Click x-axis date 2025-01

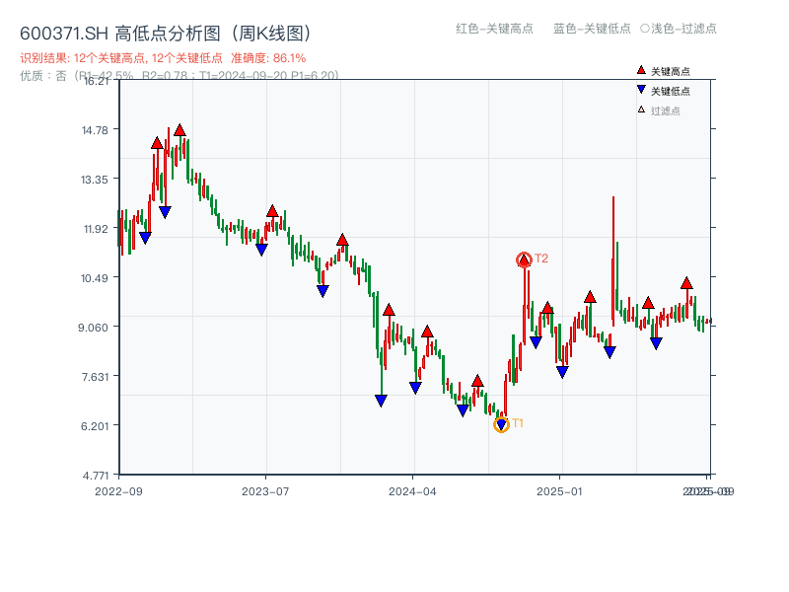(559, 491)
